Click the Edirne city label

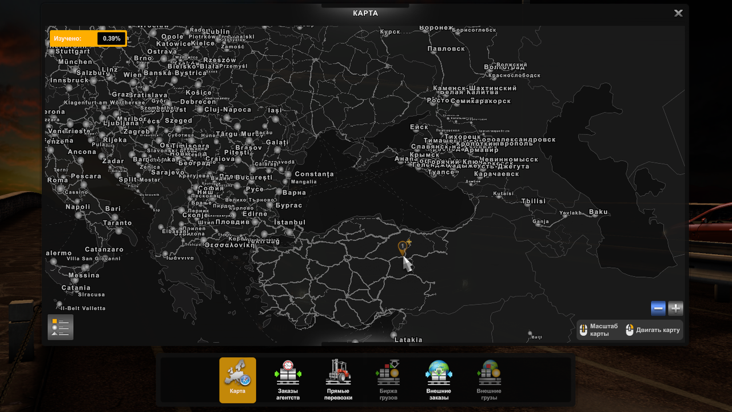point(254,213)
